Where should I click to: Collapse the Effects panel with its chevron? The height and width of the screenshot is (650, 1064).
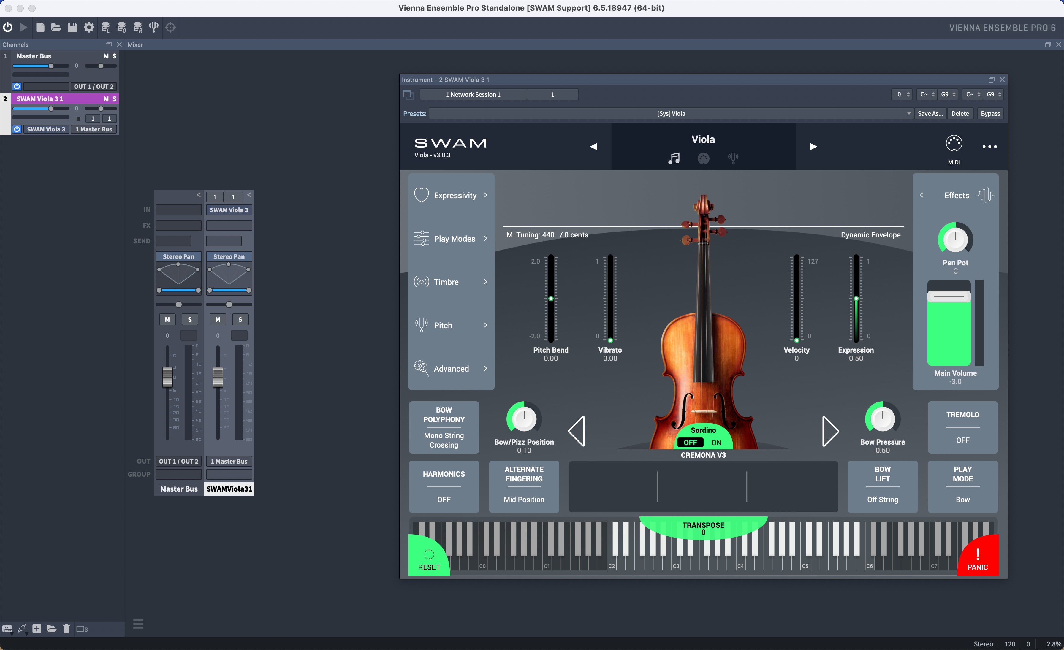coord(921,195)
